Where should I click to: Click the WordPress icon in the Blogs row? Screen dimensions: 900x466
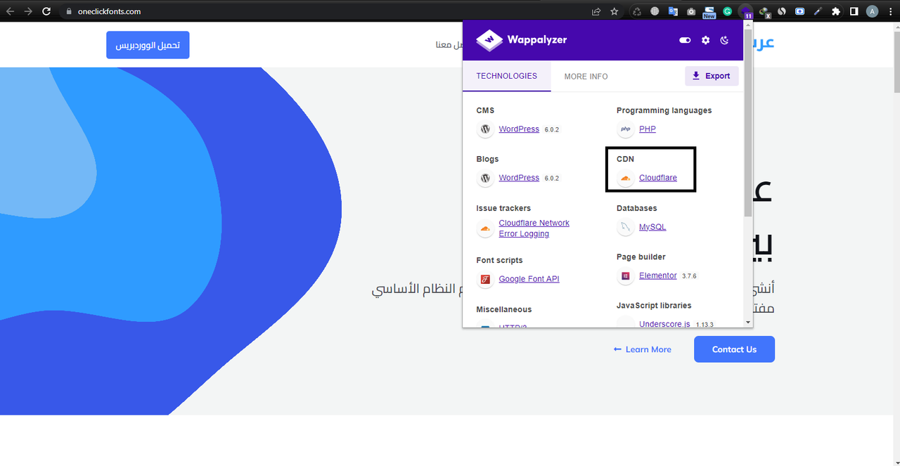pyautogui.click(x=484, y=179)
